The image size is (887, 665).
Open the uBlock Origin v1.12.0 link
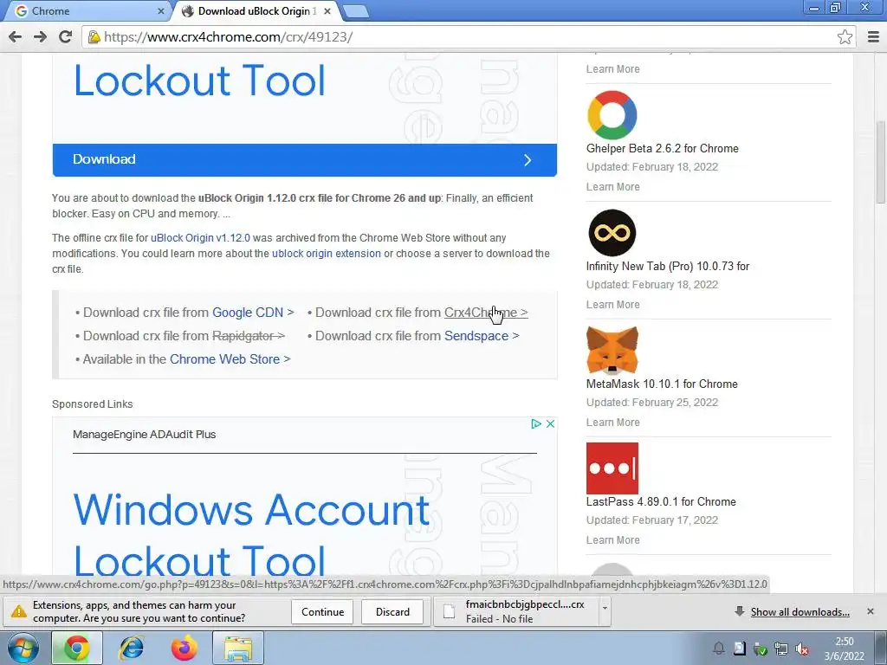(200, 238)
